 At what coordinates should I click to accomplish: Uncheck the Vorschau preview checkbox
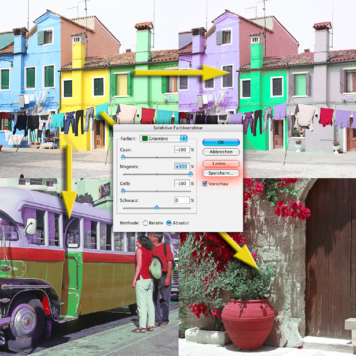point(204,183)
